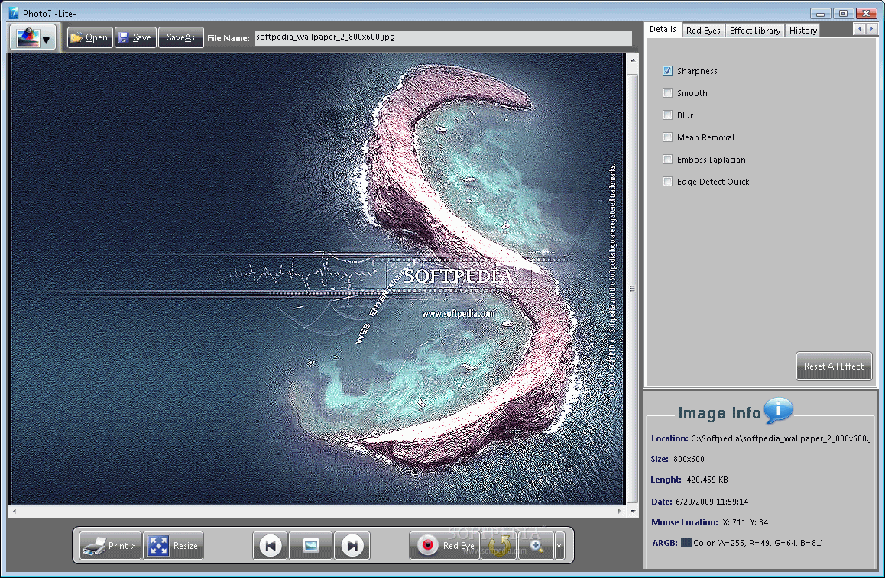The height and width of the screenshot is (578, 885).
Task: Show the History tab
Action: 802,31
